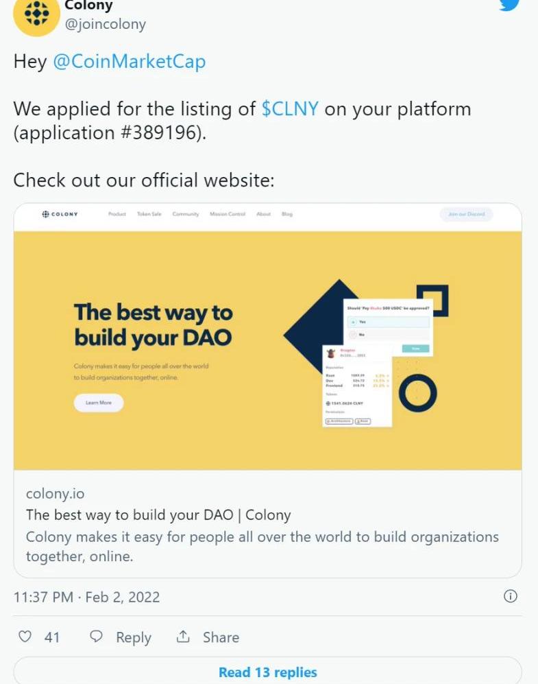Click the Colony logo in website preview
Screen dimensions: 538x684
[x=60, y=214]
